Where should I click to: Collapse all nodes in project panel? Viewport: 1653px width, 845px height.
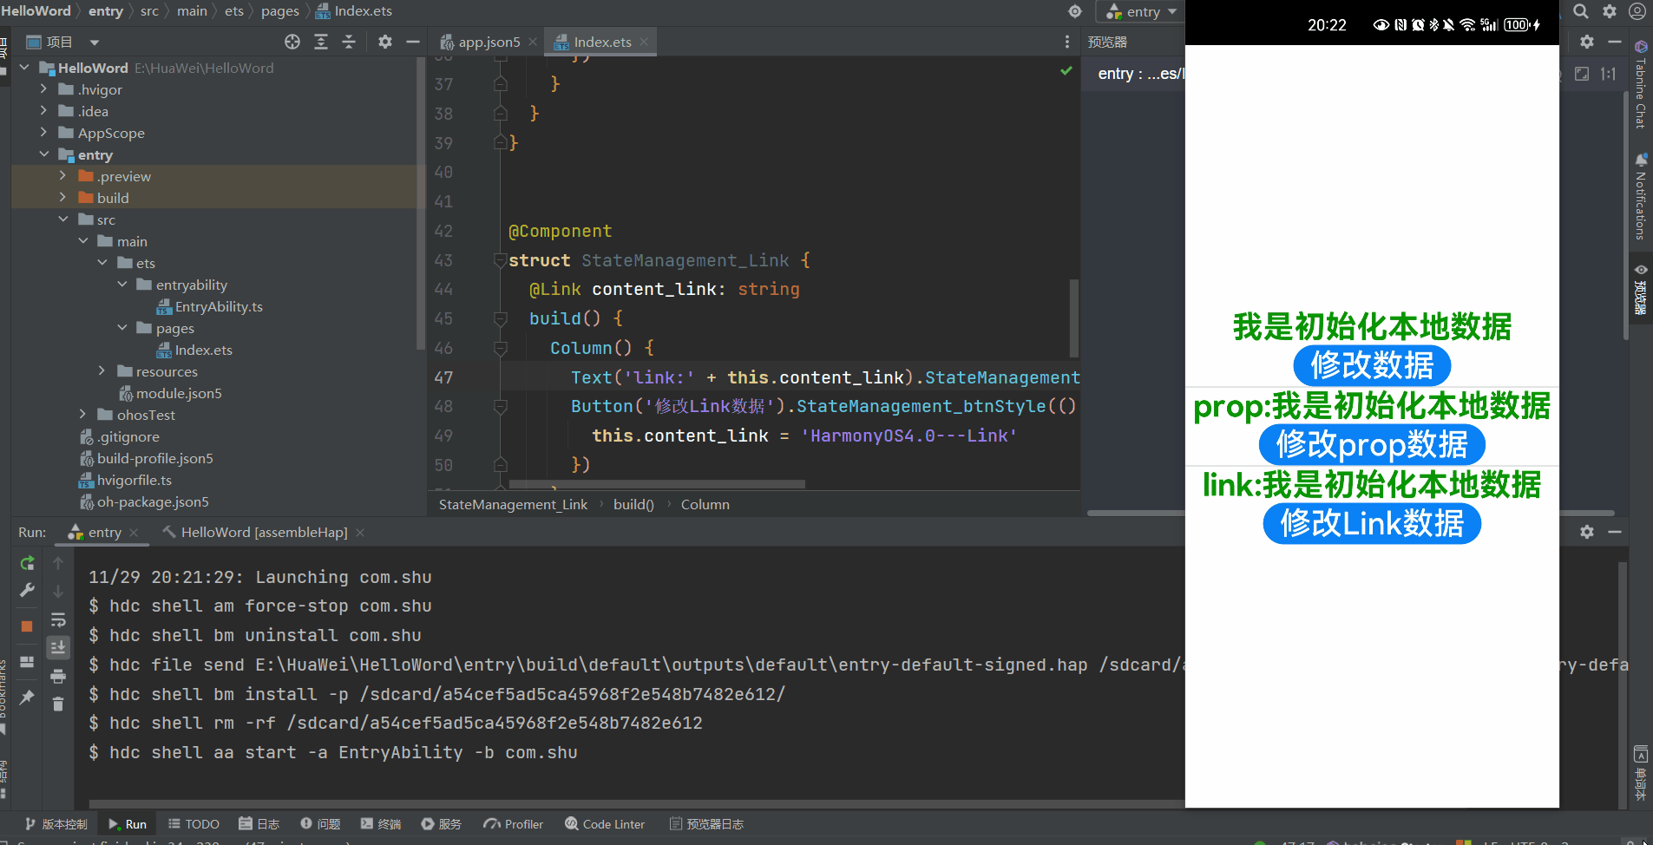(x=349, y=42)
